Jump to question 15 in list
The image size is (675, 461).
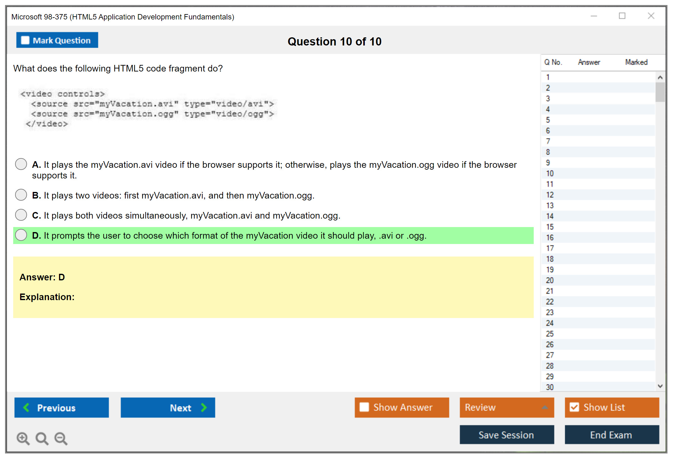[x=550, y=227]
